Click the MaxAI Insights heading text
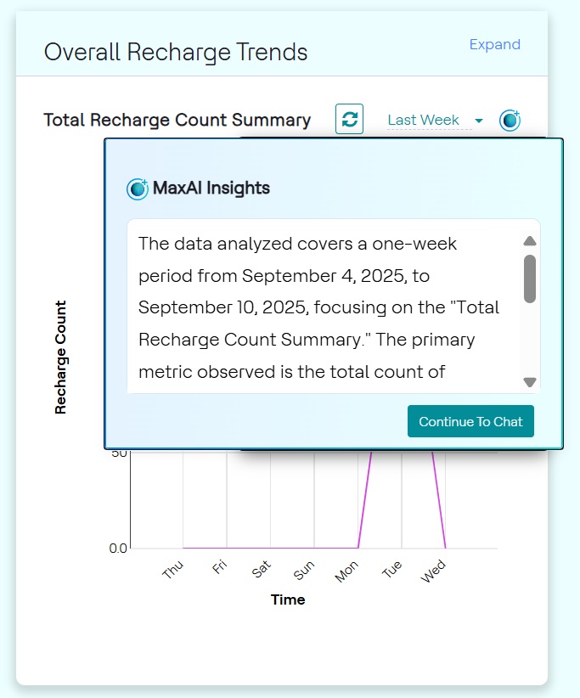Viewport: 580px width, 698px height. [x=211, y=189]
